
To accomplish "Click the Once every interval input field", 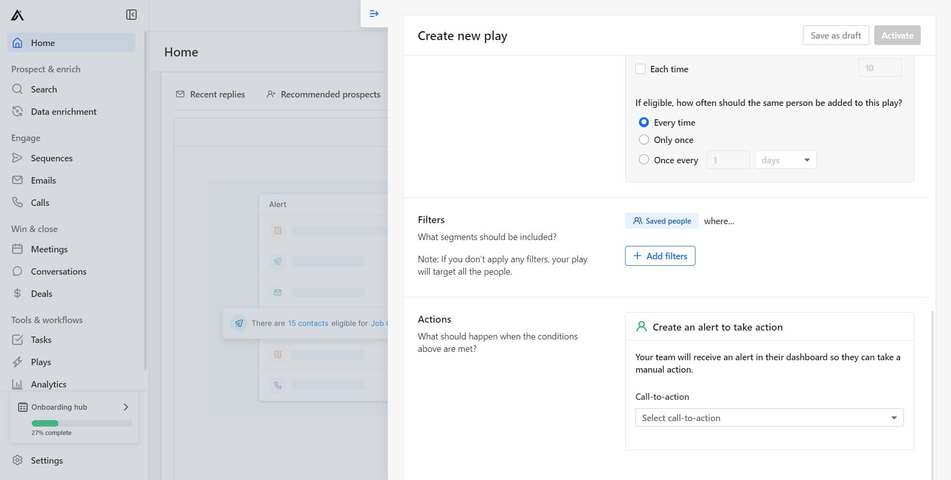I will [x=728, y=159].
